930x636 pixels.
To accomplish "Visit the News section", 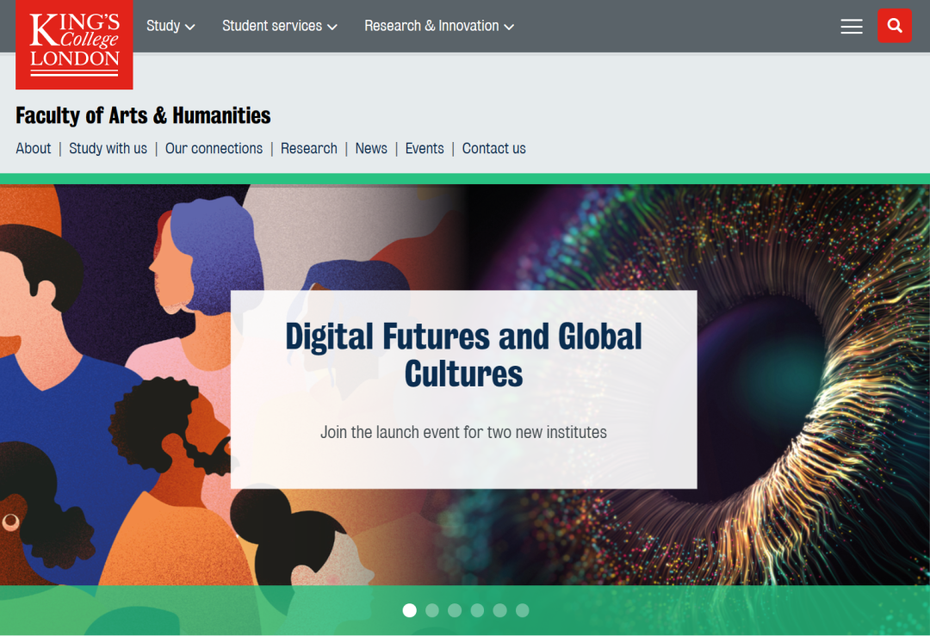I will pos(371,148).
